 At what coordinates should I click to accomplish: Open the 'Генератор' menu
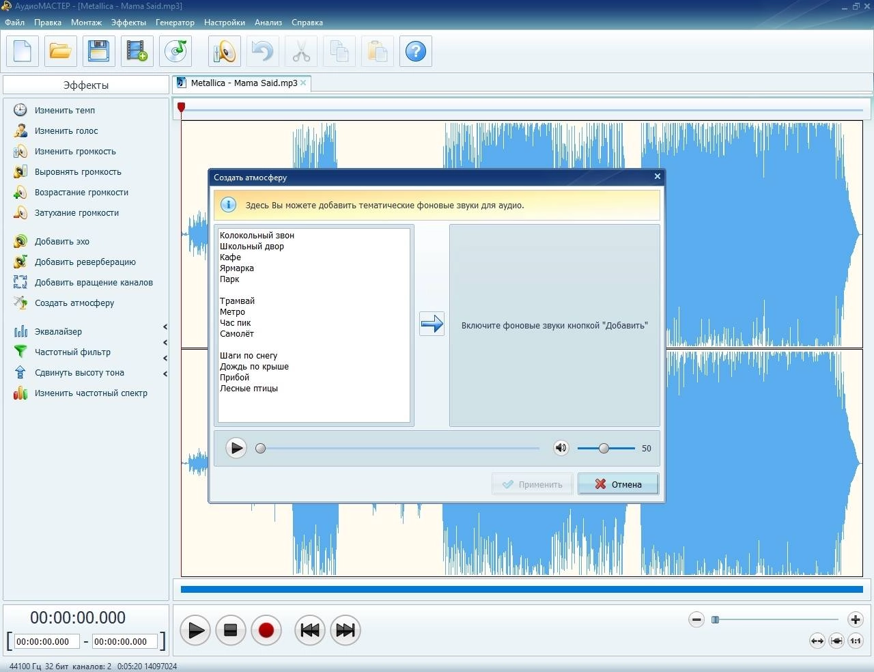click(x=175, y=23)
